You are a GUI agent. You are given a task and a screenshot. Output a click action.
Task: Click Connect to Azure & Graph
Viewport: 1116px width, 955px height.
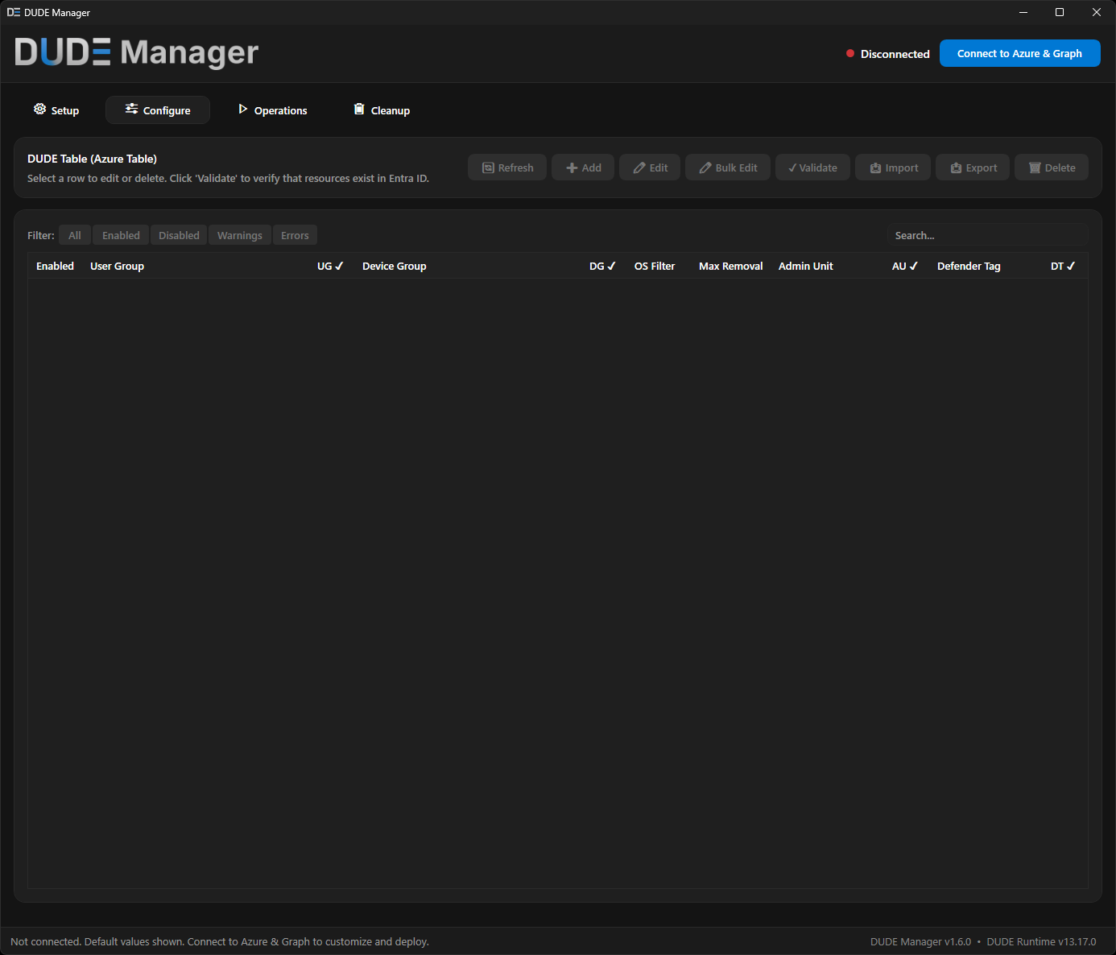click(x=1020, y=53)
